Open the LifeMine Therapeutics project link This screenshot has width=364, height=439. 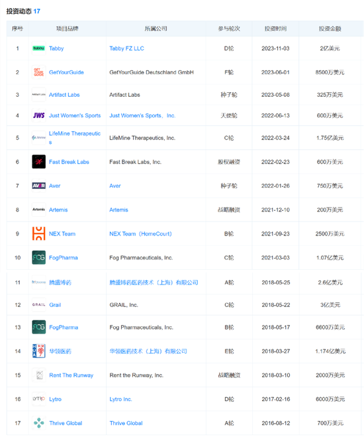click(75, 137)
